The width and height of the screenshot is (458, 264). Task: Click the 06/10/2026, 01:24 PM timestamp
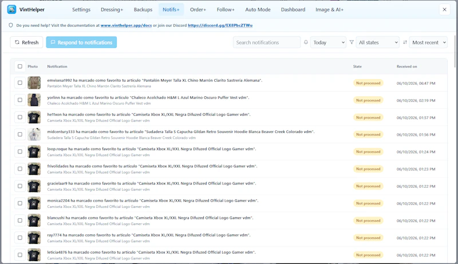click(x=416, y=152)
